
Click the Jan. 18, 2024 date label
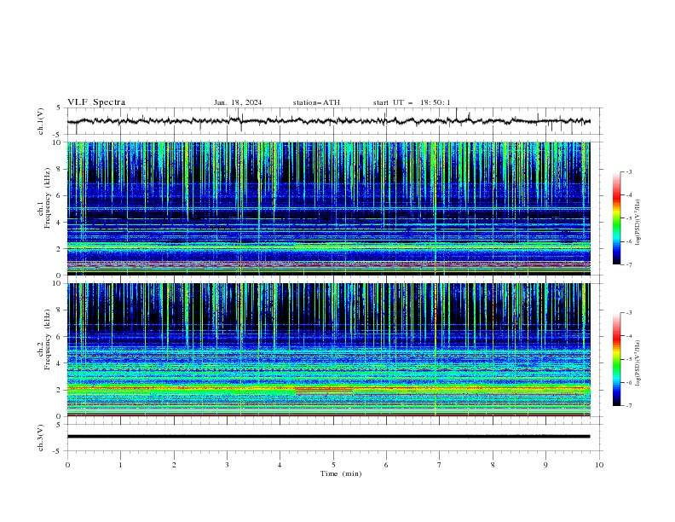238,102
